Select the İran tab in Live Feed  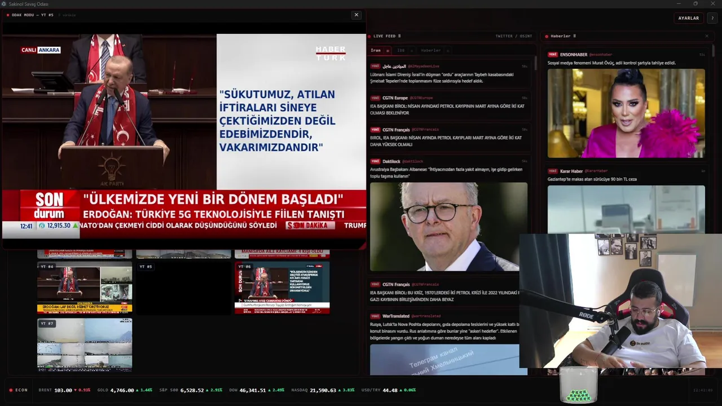[x=376, y=50]
